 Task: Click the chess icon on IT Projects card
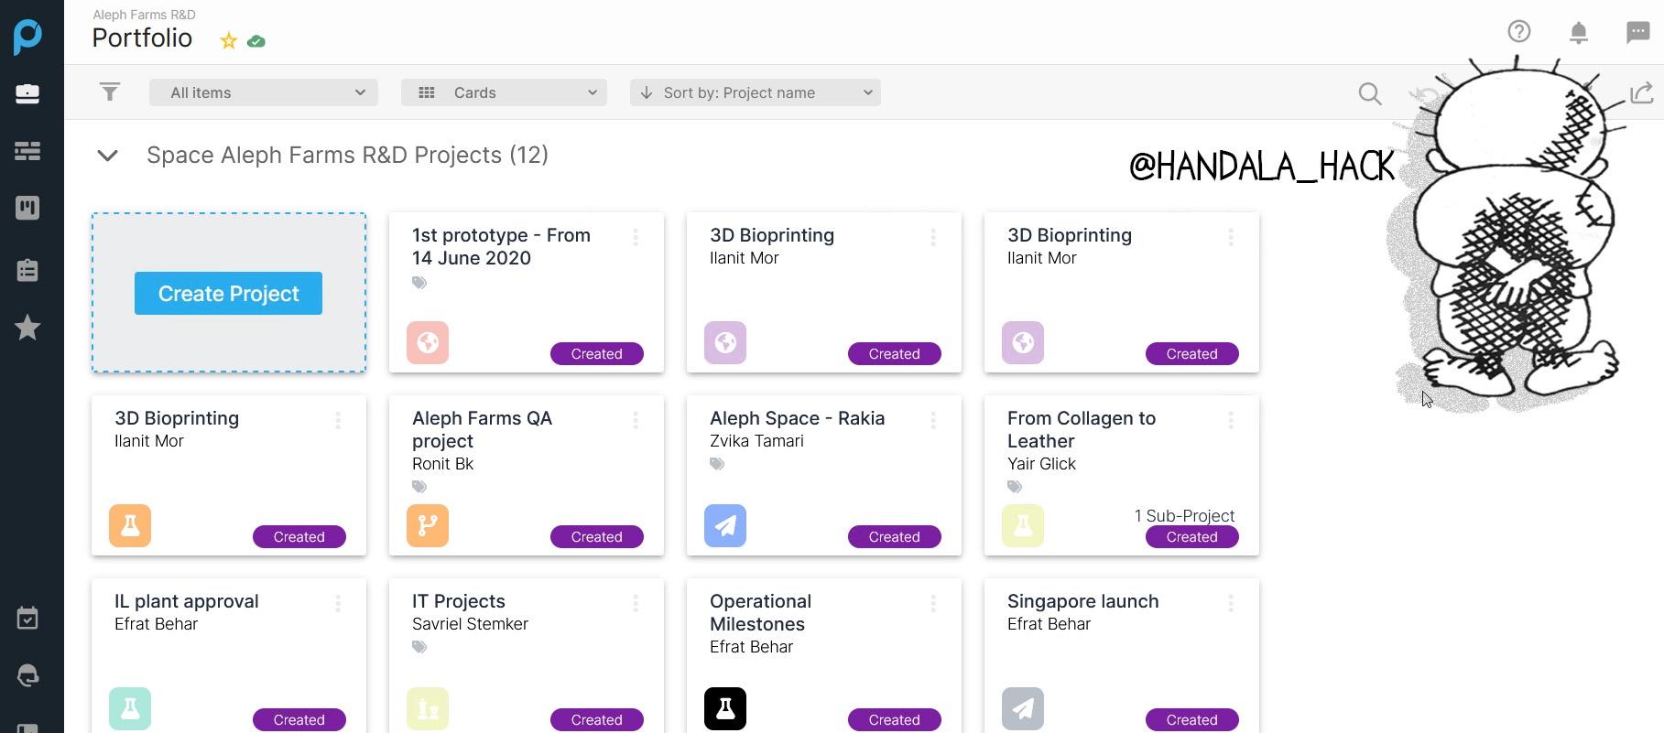coord(428,708)
